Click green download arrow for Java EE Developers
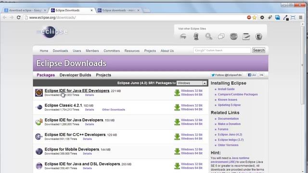The height and width of the screenshot is (173, 308). tap(177, 93)
